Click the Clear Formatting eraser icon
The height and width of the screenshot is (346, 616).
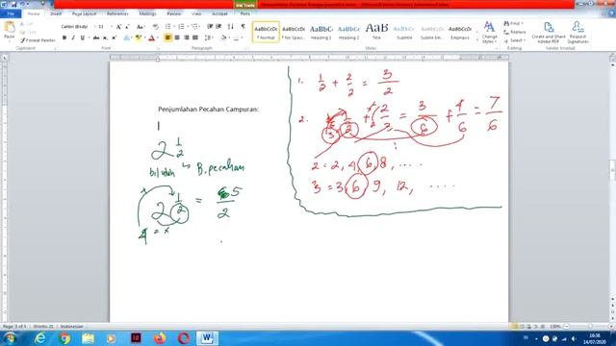156,27
